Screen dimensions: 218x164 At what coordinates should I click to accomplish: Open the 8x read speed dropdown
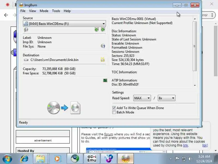click(166, 98)
